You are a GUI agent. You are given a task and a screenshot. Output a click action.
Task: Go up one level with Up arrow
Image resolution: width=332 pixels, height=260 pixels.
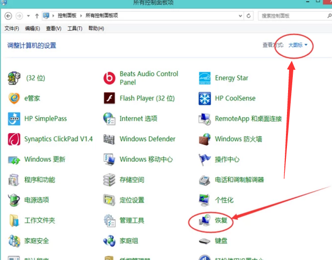point(37,16)
